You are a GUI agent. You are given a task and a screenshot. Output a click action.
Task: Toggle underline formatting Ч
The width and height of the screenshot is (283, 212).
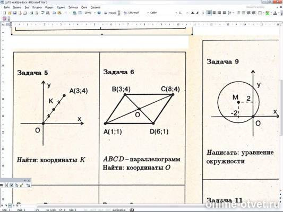point(203,13)
